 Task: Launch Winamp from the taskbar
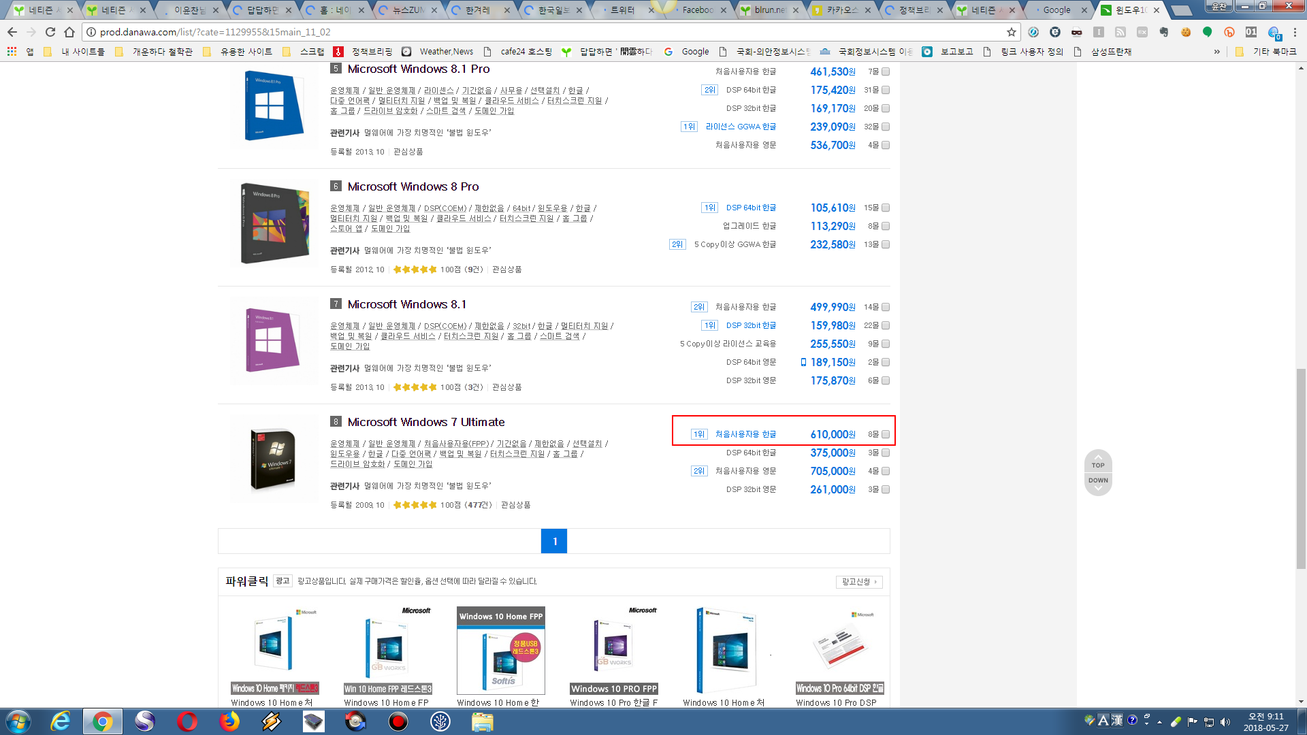point(271,721)
